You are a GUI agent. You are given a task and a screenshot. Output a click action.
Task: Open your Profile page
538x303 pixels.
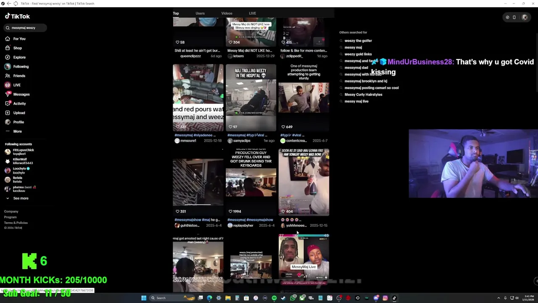coord(14,122)
